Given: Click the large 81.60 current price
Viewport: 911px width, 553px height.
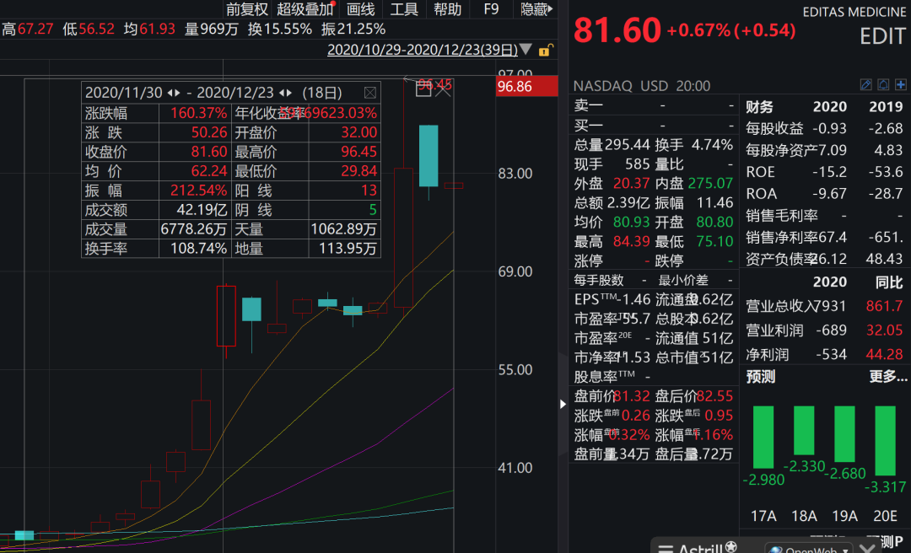Looking at the screenshot, I should (617, 30).
